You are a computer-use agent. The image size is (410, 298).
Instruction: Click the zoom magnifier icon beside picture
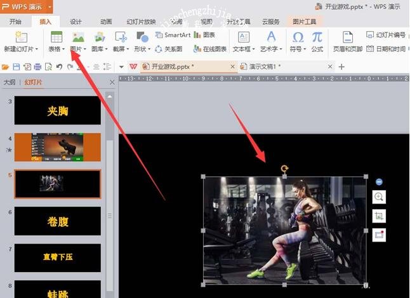379,197
